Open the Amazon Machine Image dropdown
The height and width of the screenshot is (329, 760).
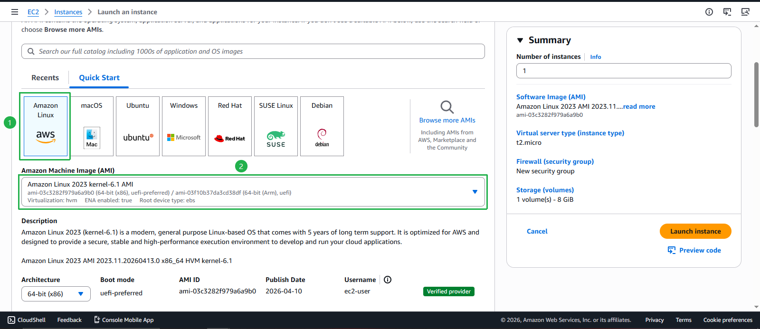click(x=253, y=192)
